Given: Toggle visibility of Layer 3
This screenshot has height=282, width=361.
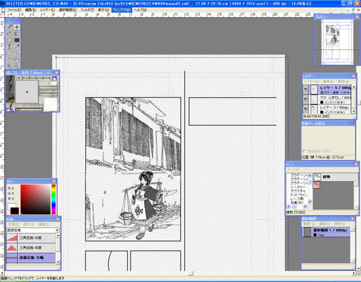Looking at the screenshot, I should 305,108.
